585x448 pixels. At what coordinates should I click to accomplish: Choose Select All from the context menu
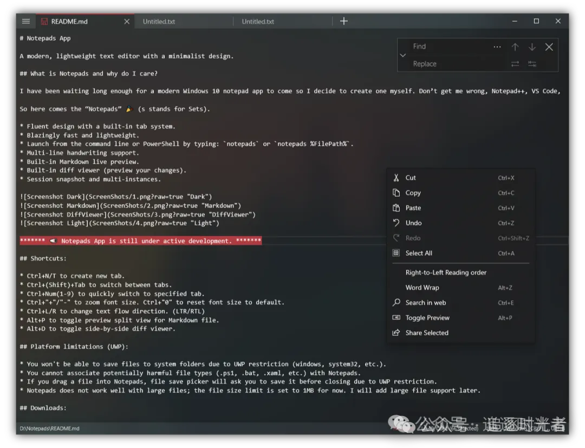(x=460, y=253)
